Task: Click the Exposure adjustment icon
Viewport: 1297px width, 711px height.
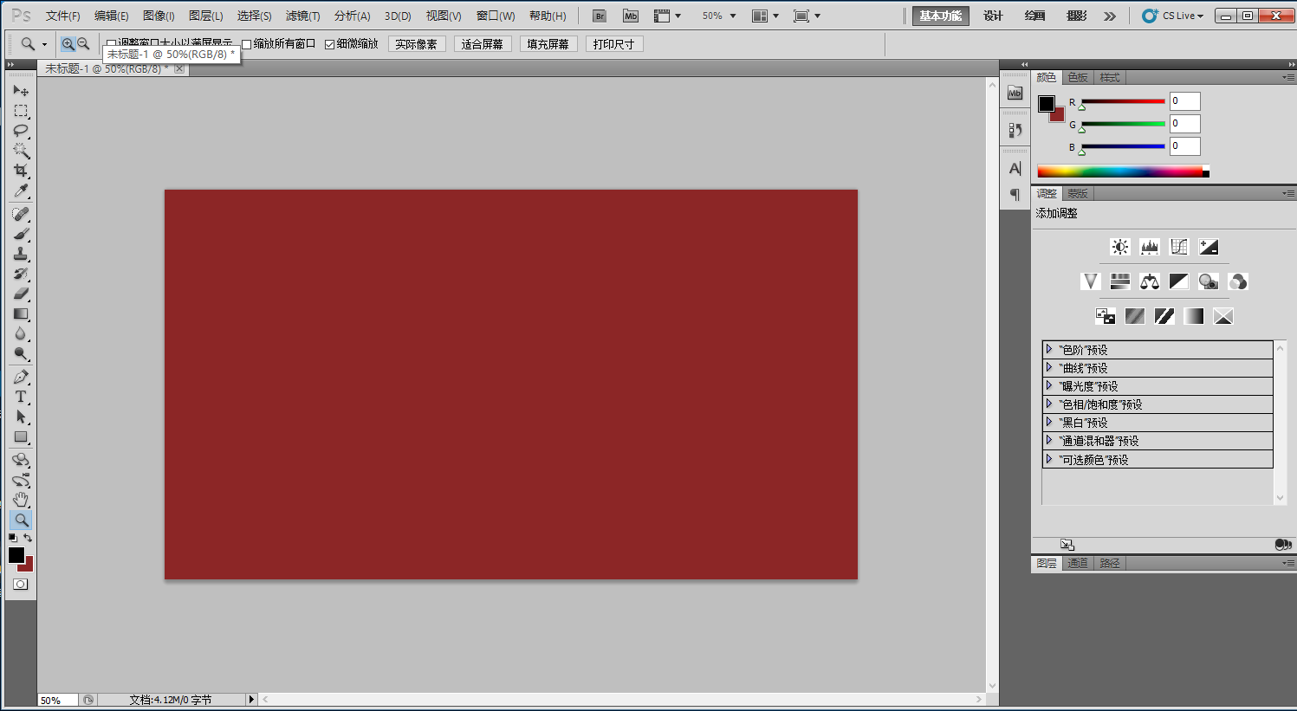Action: (1209, 247)
